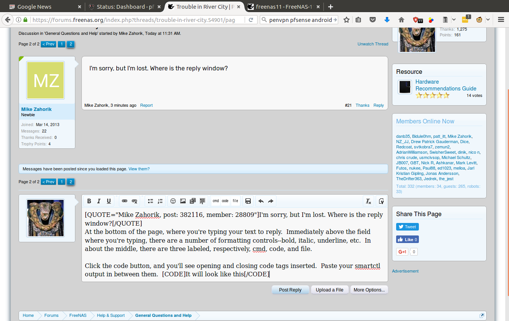Image resolution: width=509 pixels, height=321 pixels.
Task: Toggle bold formatting in the reply editor
Action: click(x=89, y=201)
